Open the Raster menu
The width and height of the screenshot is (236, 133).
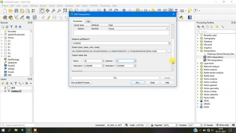coord(60,6)
